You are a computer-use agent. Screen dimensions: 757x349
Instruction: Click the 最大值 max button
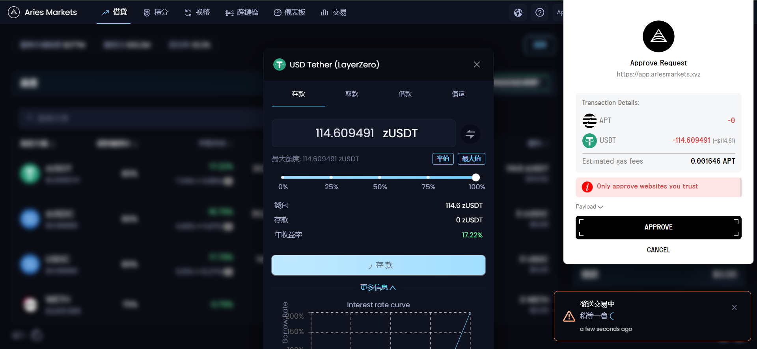pos(472,159)
